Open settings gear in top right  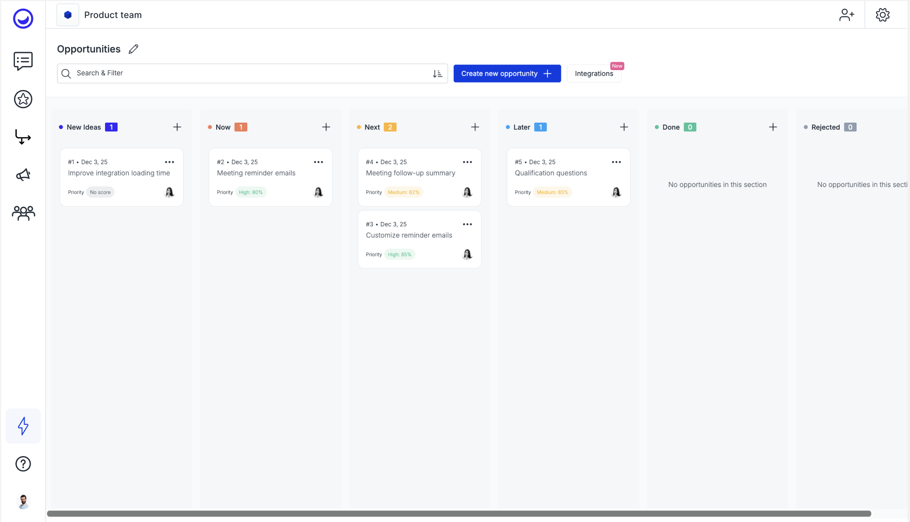(883, 15)
